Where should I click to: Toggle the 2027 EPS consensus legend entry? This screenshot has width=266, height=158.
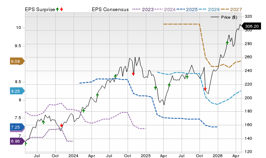(231, 10)
